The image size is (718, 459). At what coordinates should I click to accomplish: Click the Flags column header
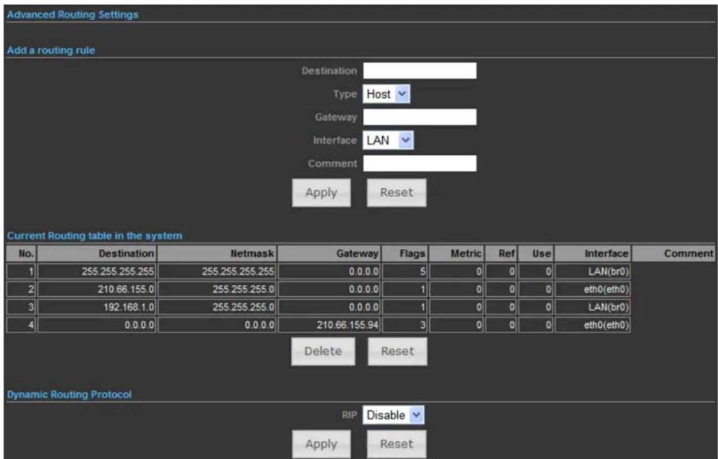[x=404, y=254]
